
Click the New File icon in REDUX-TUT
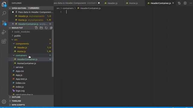pos(36,28)
